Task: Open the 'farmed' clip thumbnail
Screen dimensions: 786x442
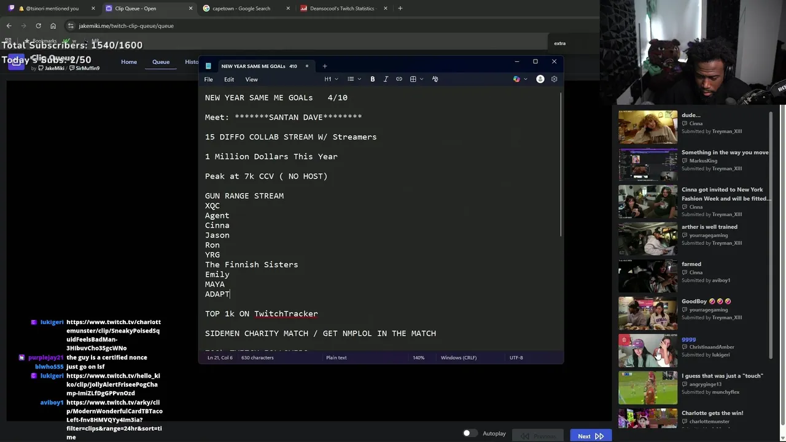Action: tap(648, 276)
